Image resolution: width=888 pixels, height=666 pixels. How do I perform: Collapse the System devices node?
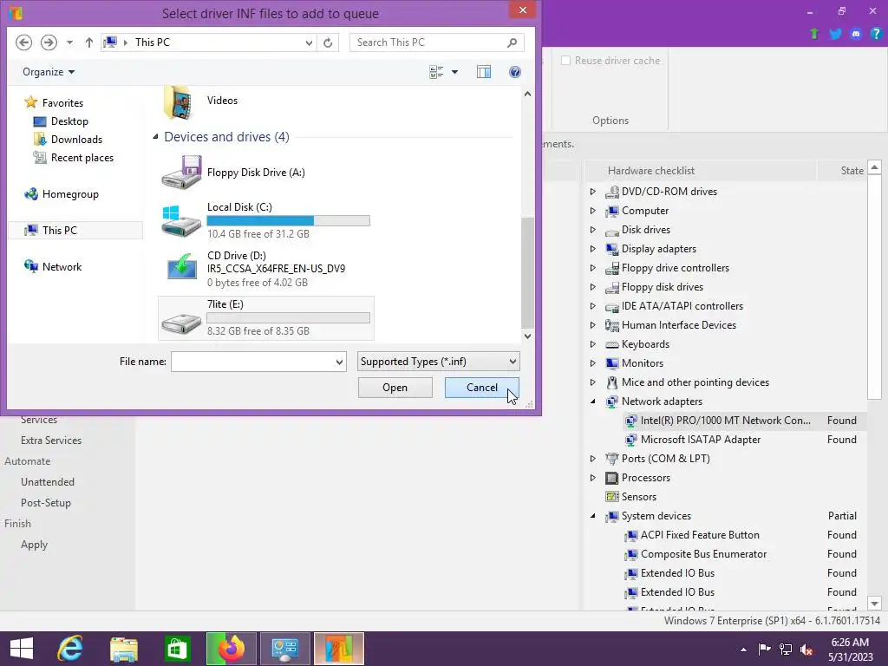593,515
